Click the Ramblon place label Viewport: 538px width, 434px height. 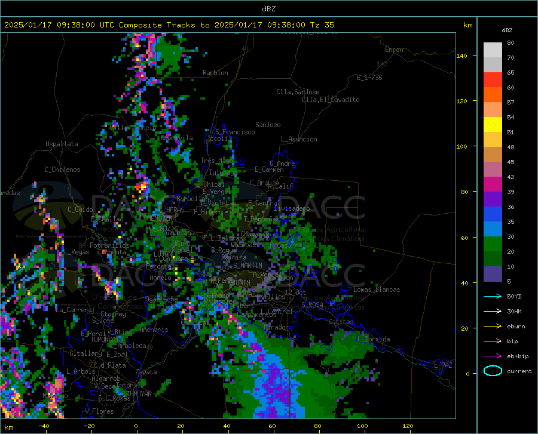tap(215, 73)
